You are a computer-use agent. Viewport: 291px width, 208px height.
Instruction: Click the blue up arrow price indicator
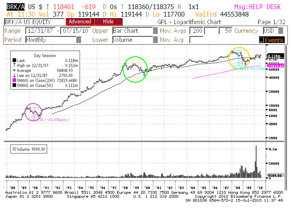[x=48, y=7]
